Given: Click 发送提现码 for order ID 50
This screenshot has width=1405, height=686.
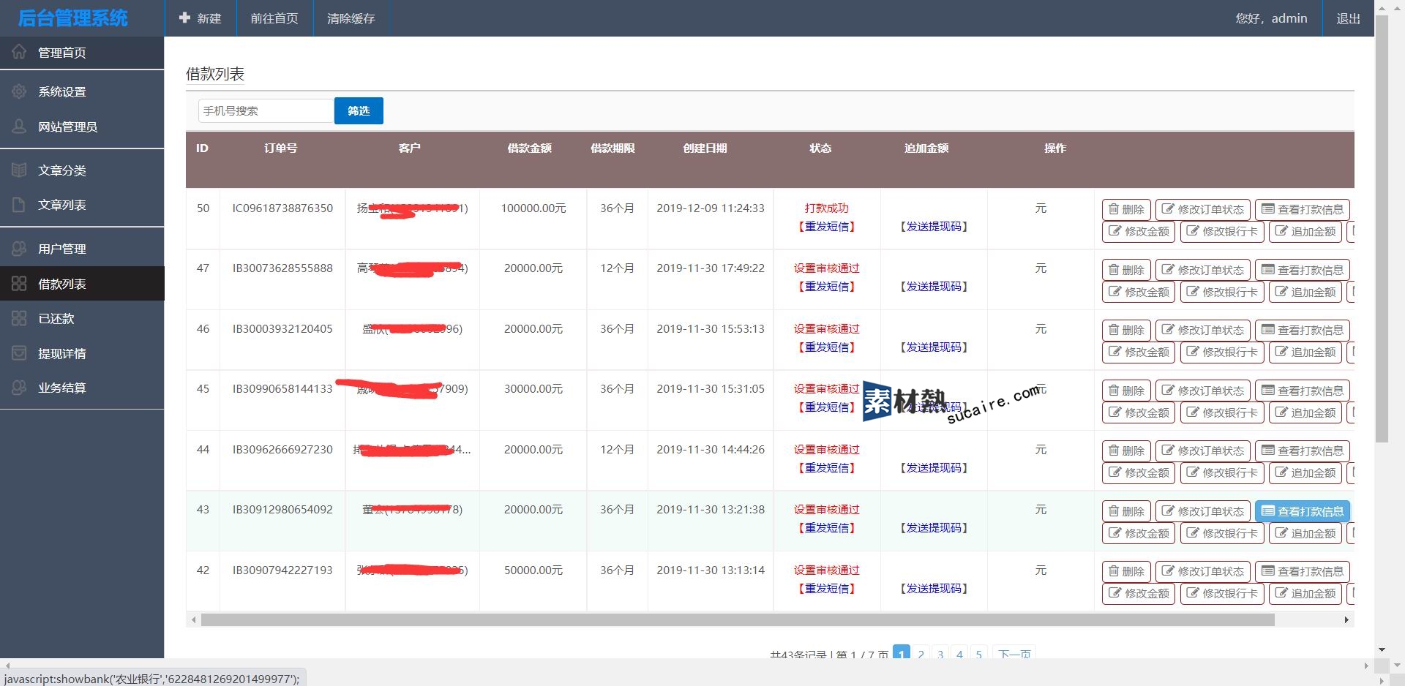Looking at the screenshot, I should tap(934, 227).
